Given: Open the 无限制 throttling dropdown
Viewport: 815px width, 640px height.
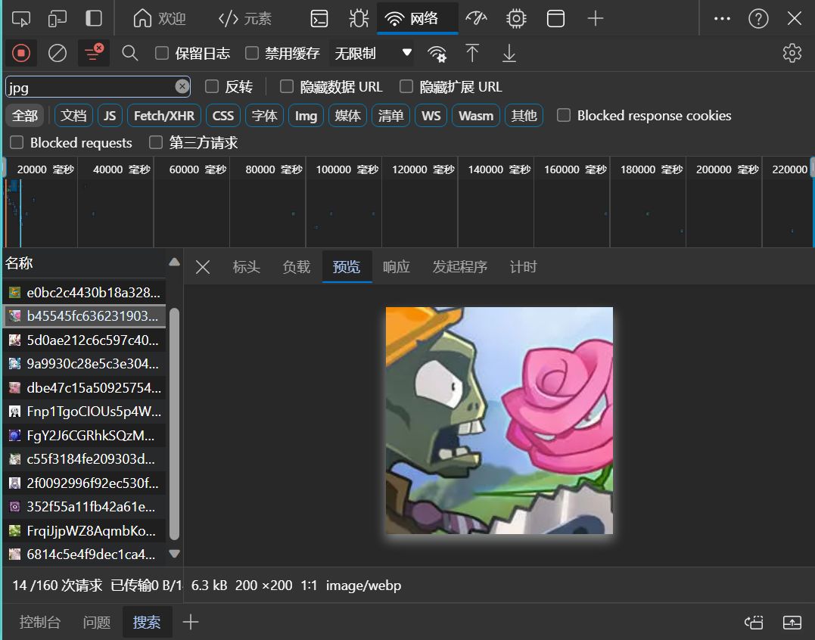Looking at the screenshot, I should [372, 53].
